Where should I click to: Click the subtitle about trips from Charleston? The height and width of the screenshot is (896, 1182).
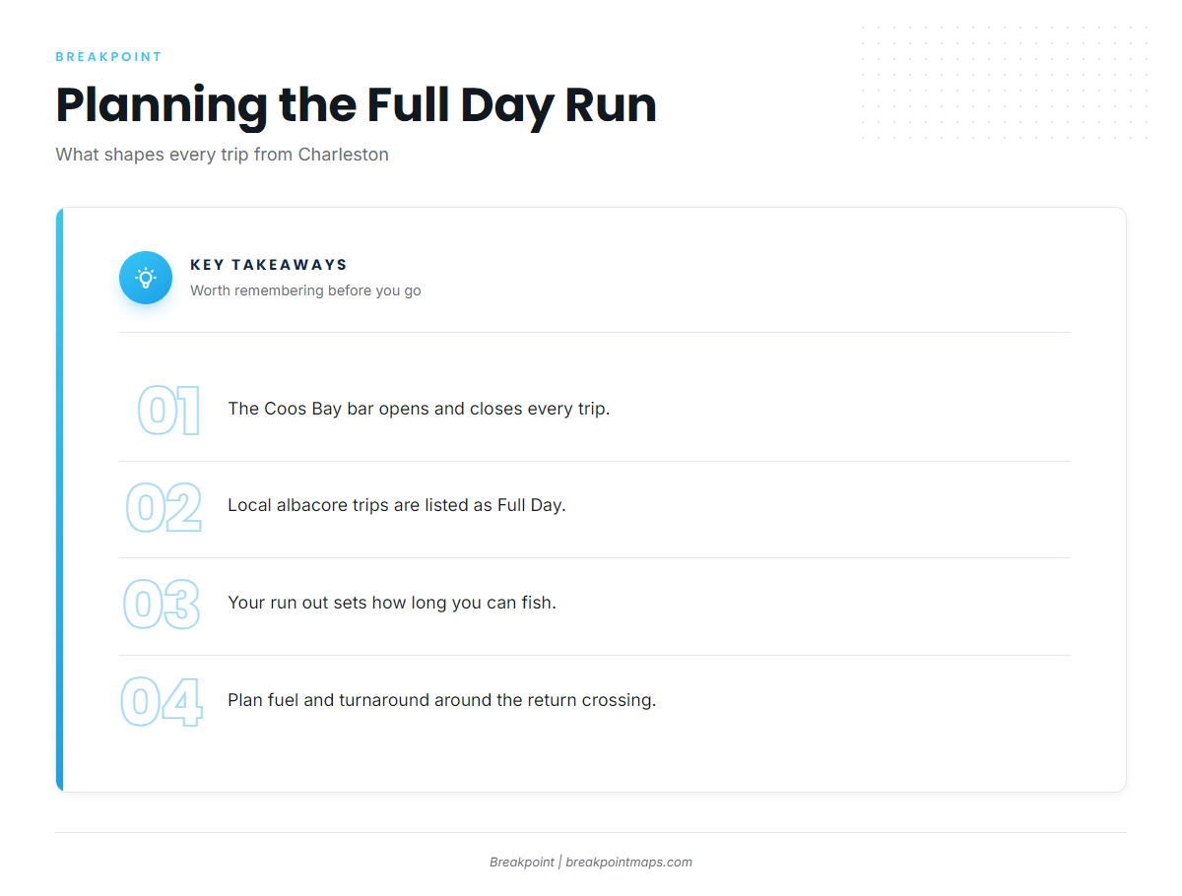pyautogui.click(x=222, y=155)
